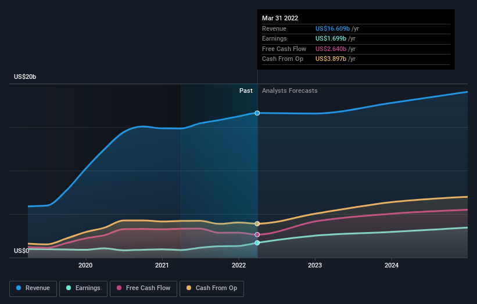
Task: Click the Revenue row label in tooltip
Action: click(274, 28)
